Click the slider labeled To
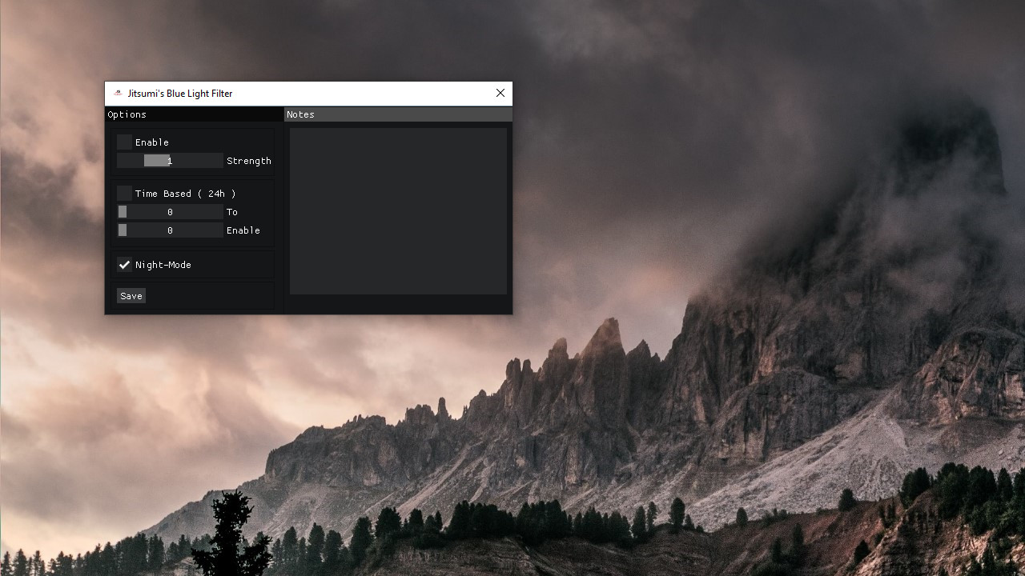1025x576 pixels. tap(170, 212)
